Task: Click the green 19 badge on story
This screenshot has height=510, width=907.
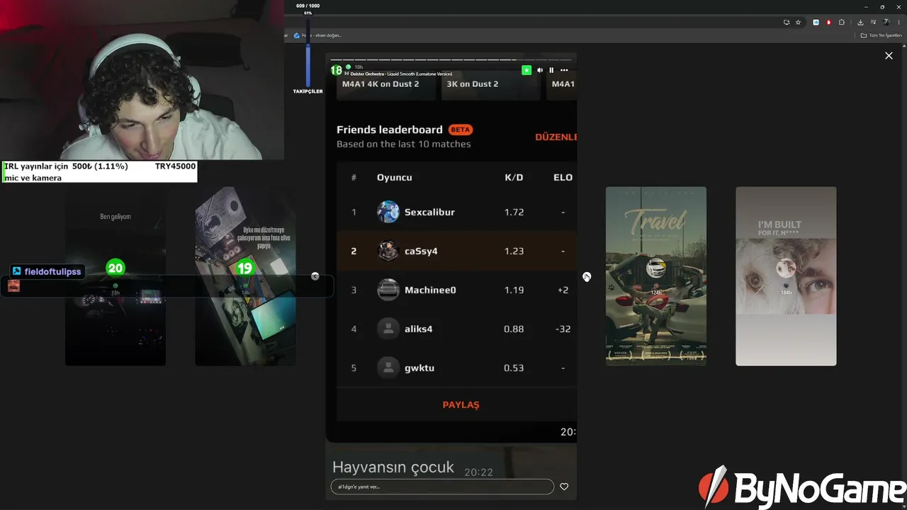Action: click(x=244, y=268)
